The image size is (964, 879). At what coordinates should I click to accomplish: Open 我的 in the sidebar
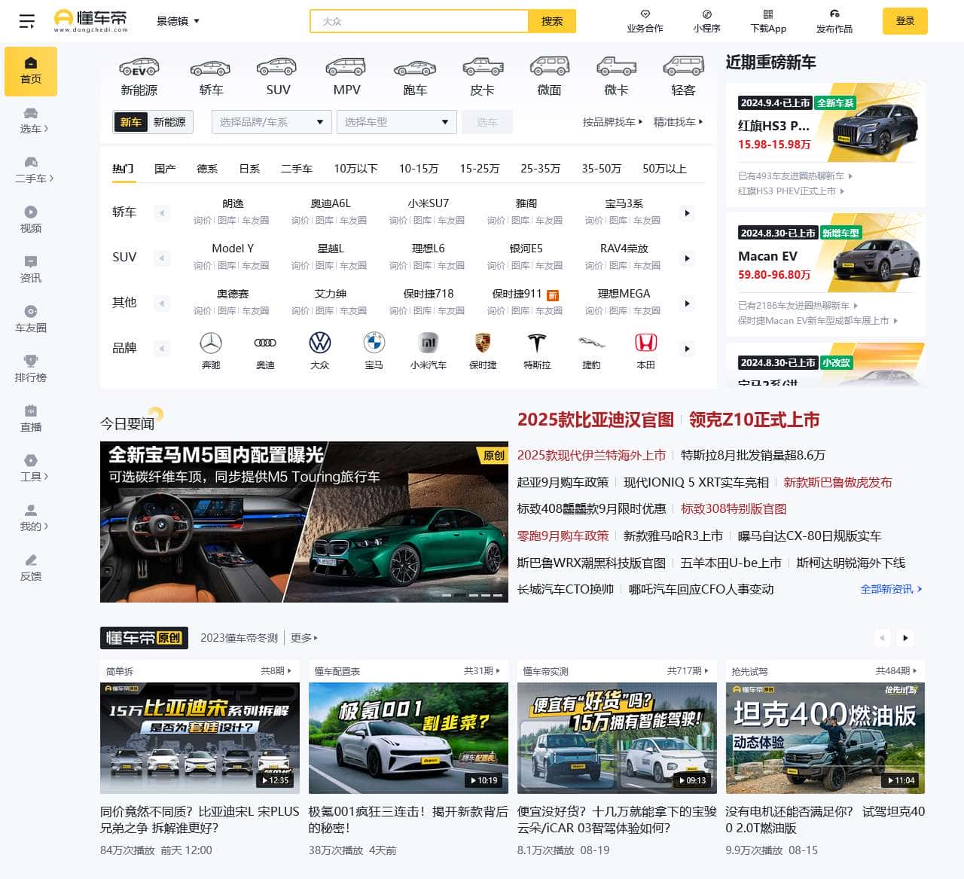31,518
